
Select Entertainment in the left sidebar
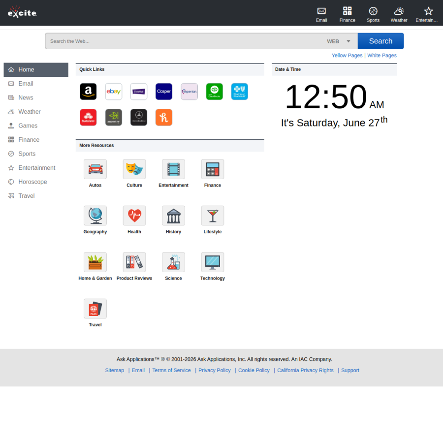pos(36,168)
